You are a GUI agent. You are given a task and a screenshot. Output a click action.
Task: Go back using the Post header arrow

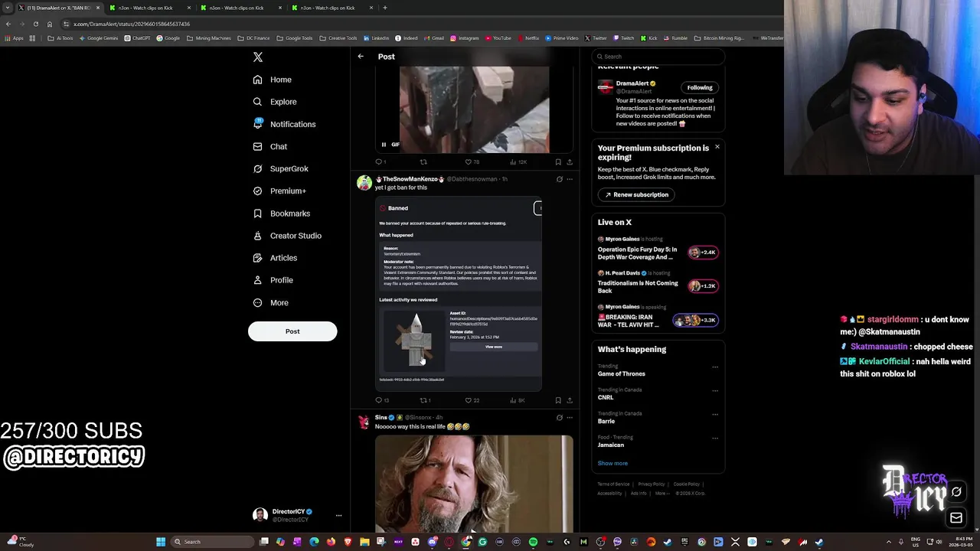pyautogui.click(x=361, y=57)
